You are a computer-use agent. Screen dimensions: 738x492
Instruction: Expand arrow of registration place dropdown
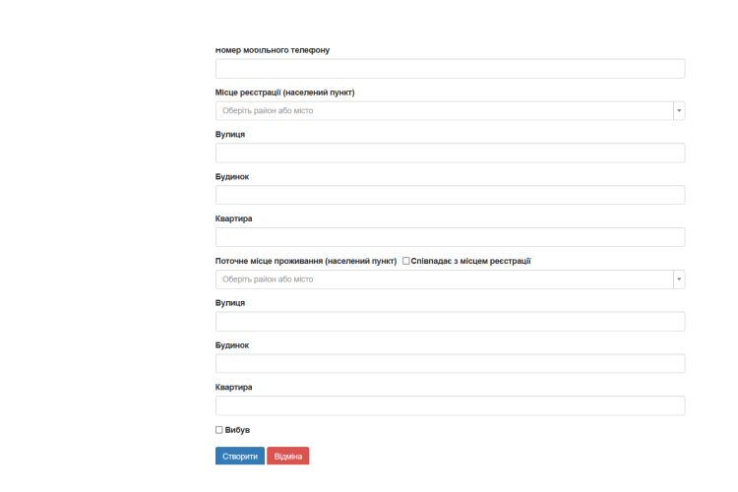coord(679,110)
